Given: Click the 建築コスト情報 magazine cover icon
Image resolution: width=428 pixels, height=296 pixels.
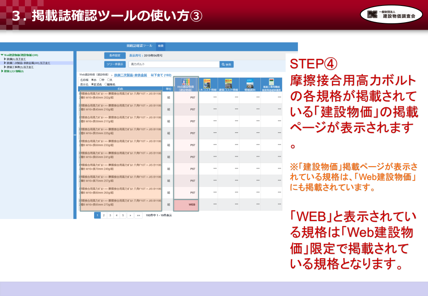Looking at the screenshot, I should (228, 83).
